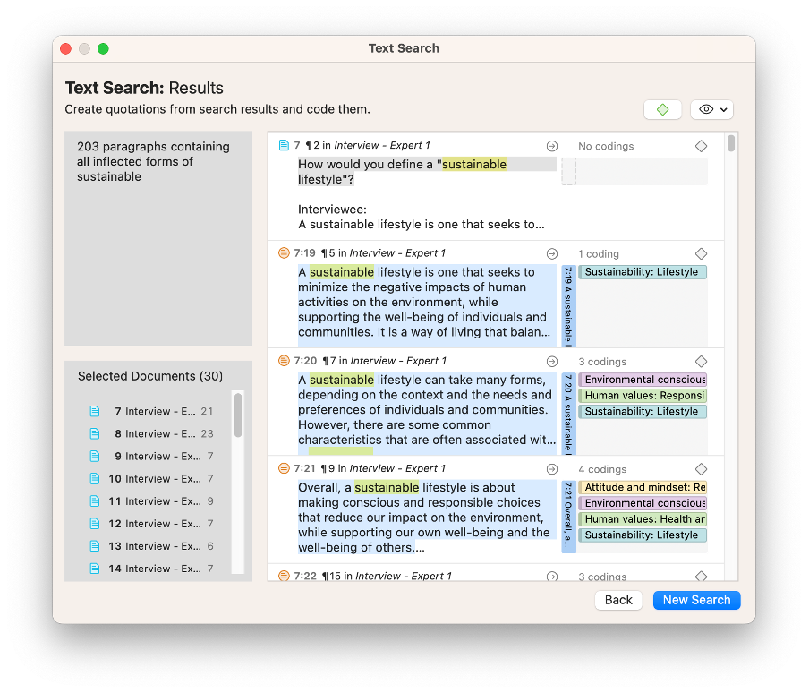Click the 7:20 vertical quotation bar
Viewport: 809px width, 693px height.
pyautogui.click(x=568, y=413)
